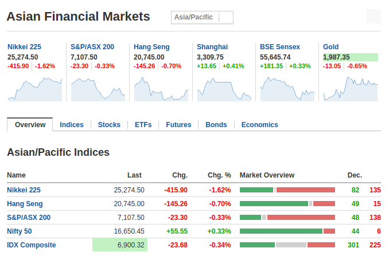Click Nikkei 225 decliners count 135
This screenshot has height=256, width=389.
click(x=375, y=190)
